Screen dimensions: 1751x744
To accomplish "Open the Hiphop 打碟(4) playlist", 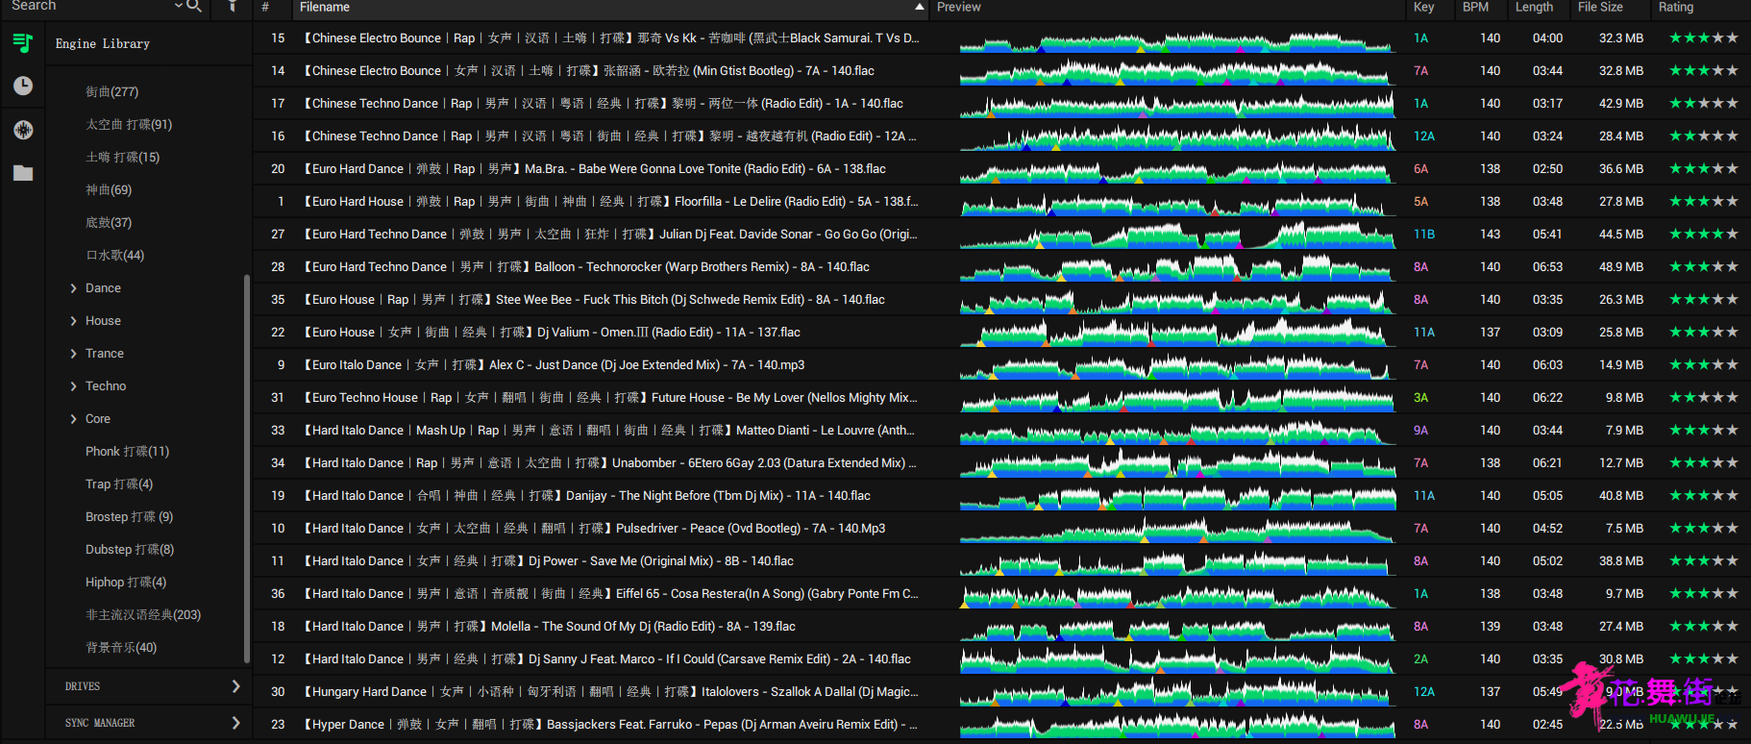I will pyautogui.click(x=126, y=583).
